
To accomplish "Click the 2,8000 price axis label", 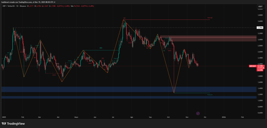I will click(x=260, y=46).
